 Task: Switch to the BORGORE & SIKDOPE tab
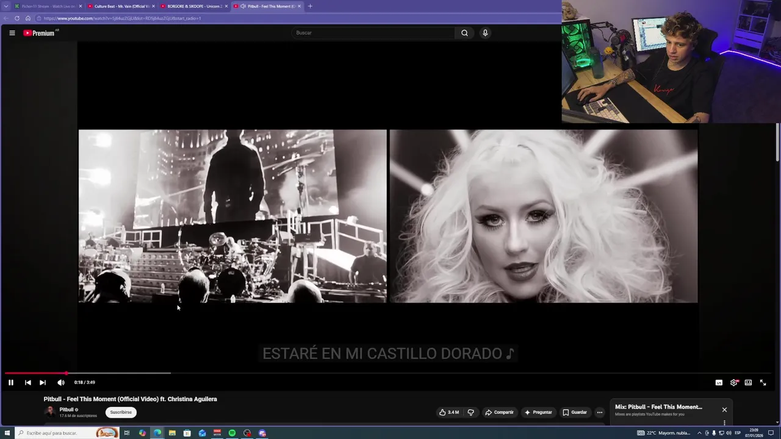(x=194, y=6)
